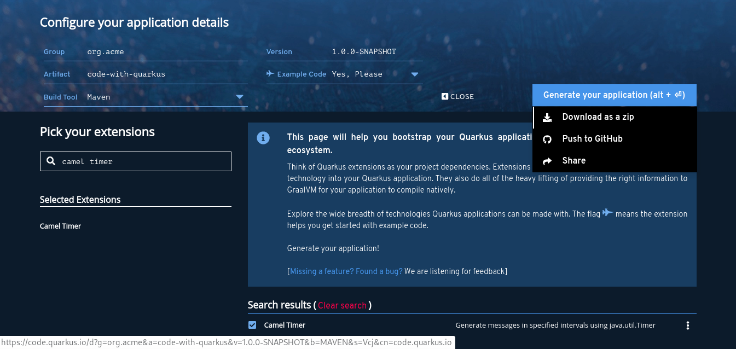Select Push to GitHub

click(x=615, y=139)
